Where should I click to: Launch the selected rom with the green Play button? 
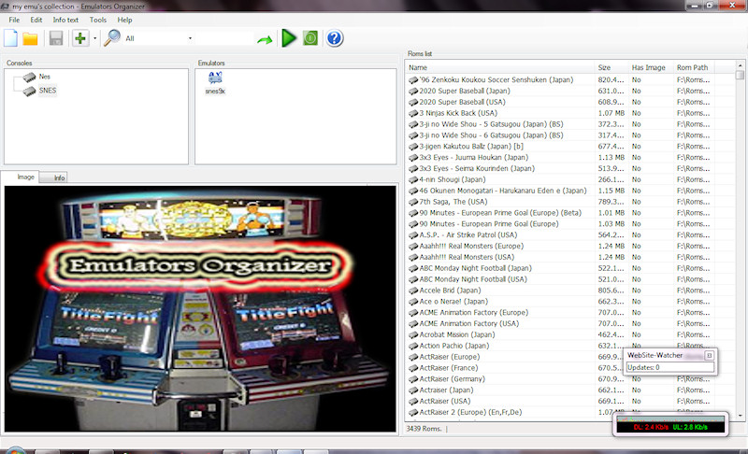click(x=289, y=38)
